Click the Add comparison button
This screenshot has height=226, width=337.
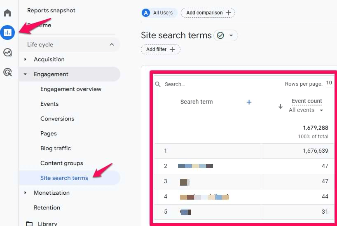click(208, 13)
